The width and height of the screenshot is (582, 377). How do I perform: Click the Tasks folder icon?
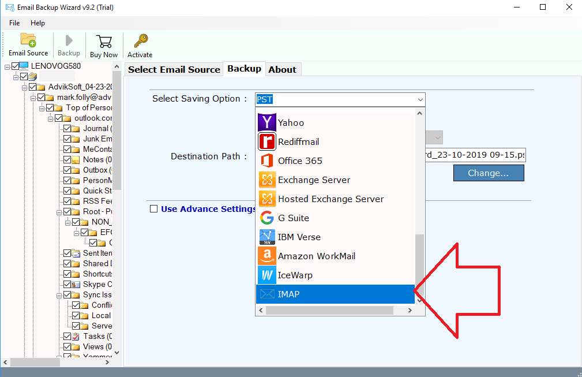click(x=76, y=337)
